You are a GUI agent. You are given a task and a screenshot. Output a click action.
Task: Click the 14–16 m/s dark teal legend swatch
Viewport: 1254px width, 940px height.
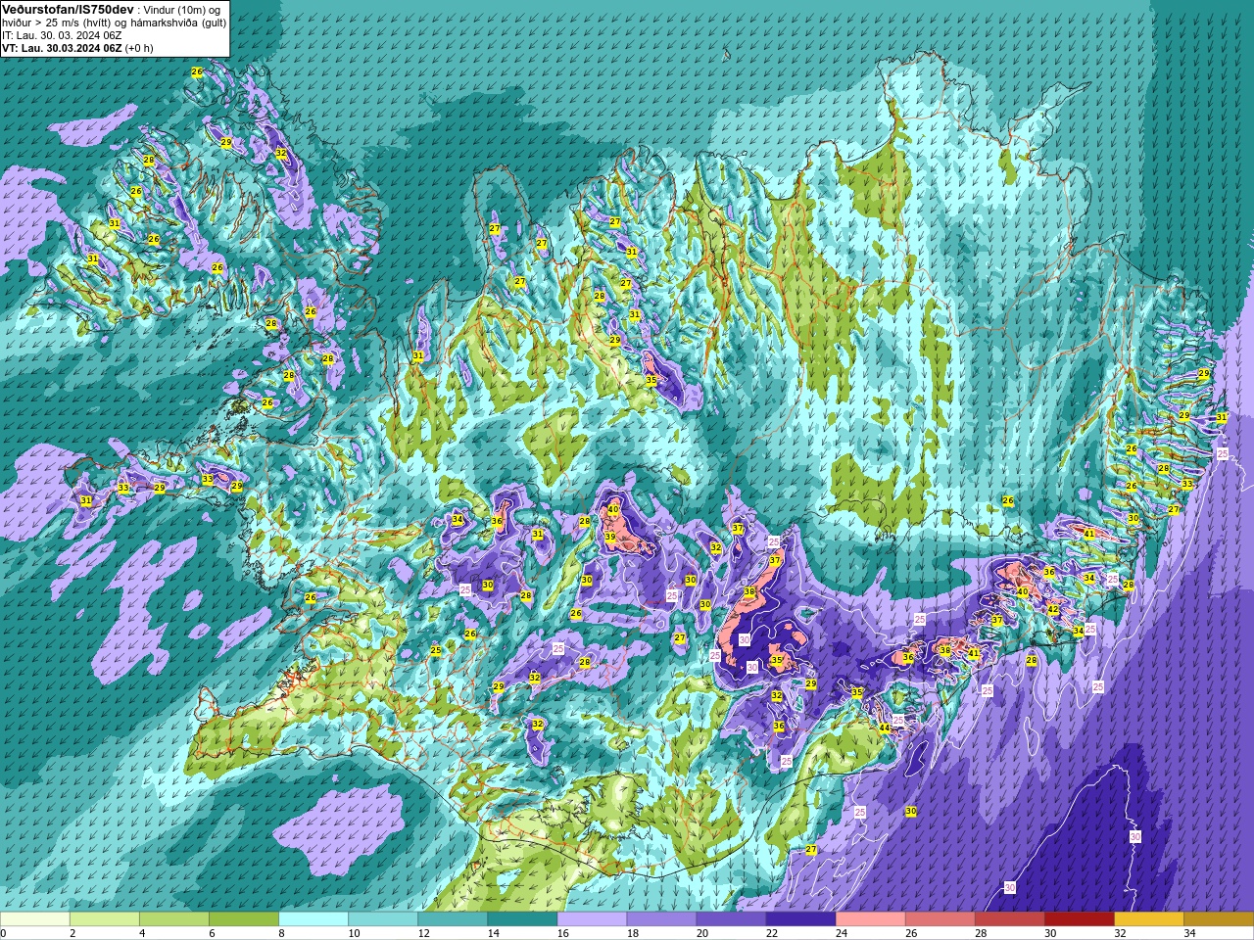[522, 919]
